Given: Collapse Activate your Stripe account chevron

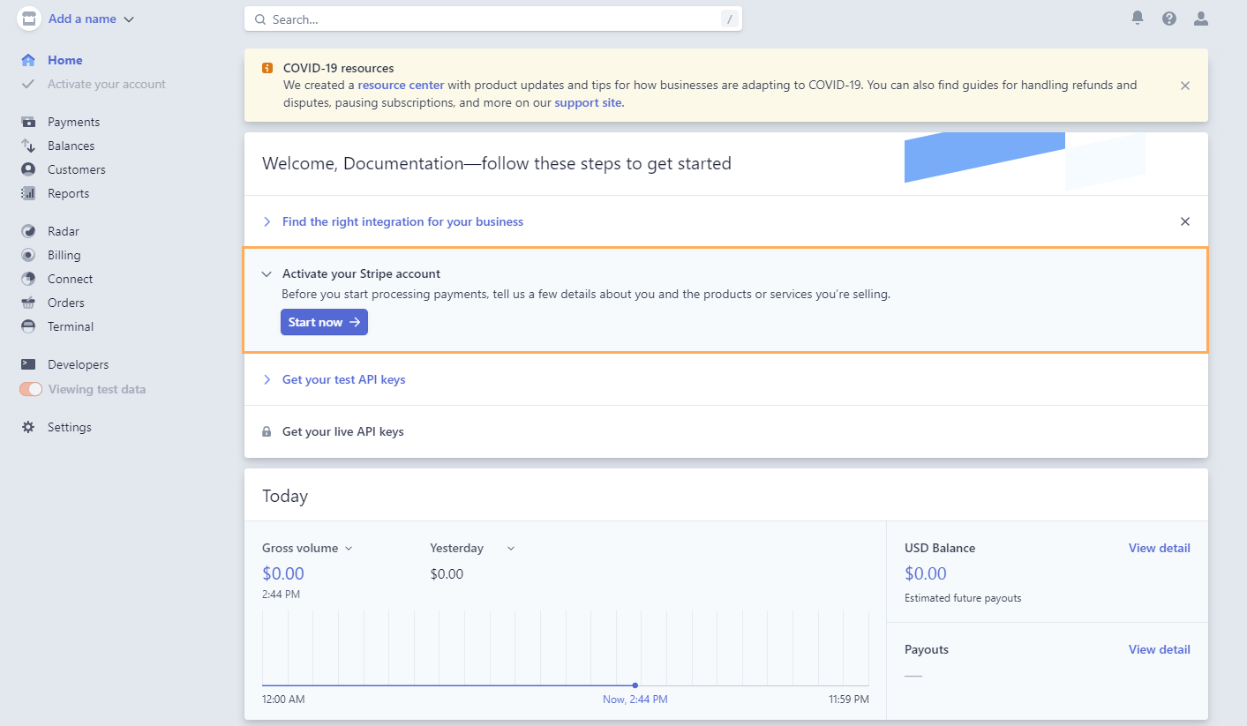Looking at the screenshot, I should point(267,274).
